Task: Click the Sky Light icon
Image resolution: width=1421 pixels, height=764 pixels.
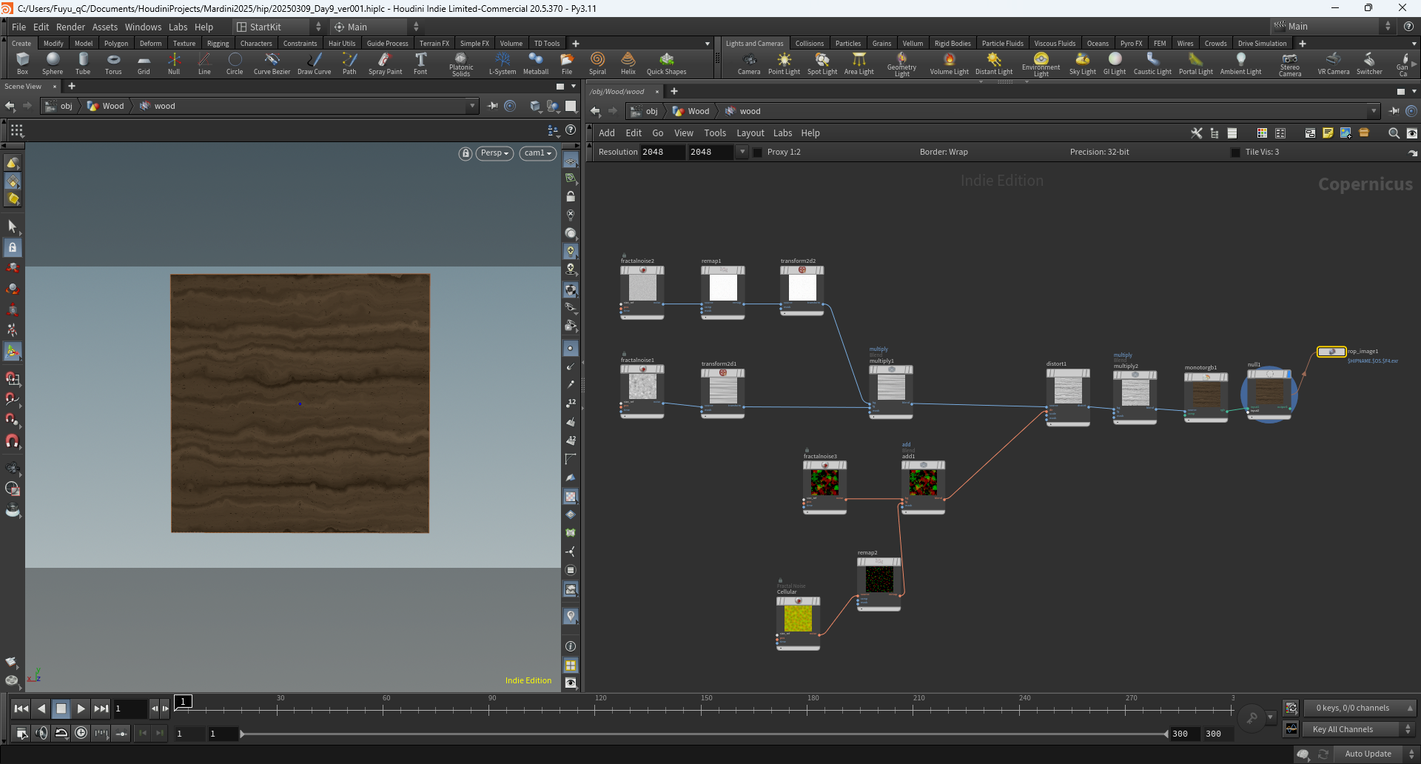Action: tap(1082, 63)
